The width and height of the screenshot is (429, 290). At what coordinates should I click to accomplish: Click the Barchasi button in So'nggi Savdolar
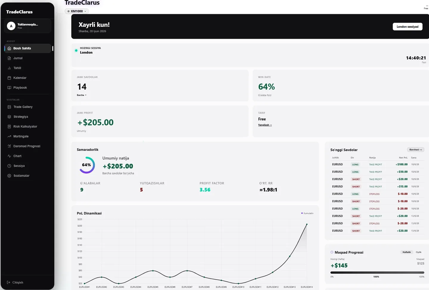pos(416,149)
